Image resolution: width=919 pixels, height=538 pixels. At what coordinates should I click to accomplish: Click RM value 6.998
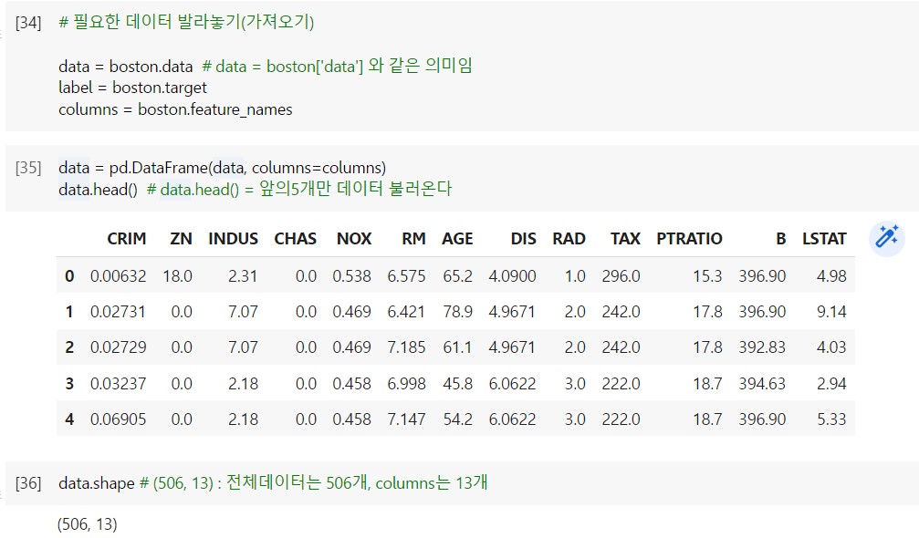click(x=407, y=384)
